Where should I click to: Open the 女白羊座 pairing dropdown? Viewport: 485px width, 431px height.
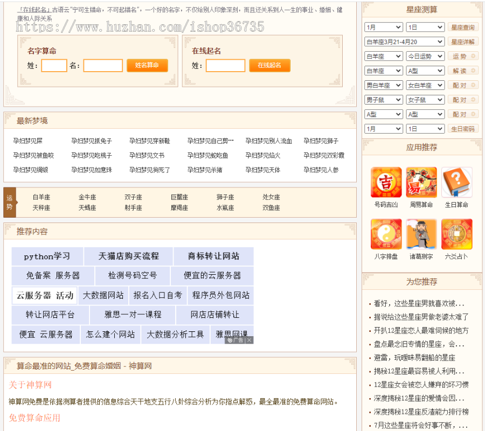pyautogui.click(x=425, y=85)
